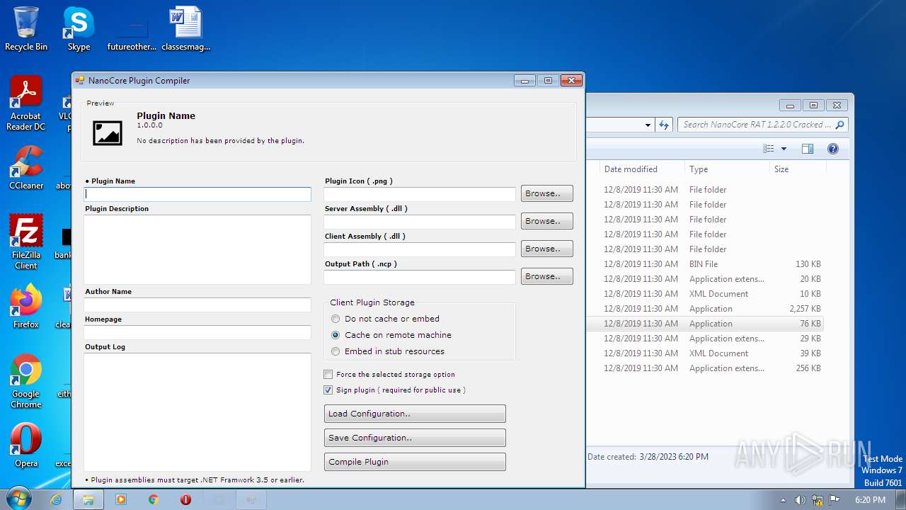Open the network status tray icon
The image size is (906, 510).
point(818,500)
